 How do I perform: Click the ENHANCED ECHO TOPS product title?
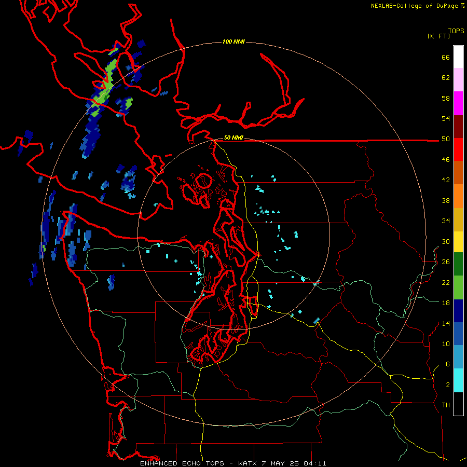182,463
